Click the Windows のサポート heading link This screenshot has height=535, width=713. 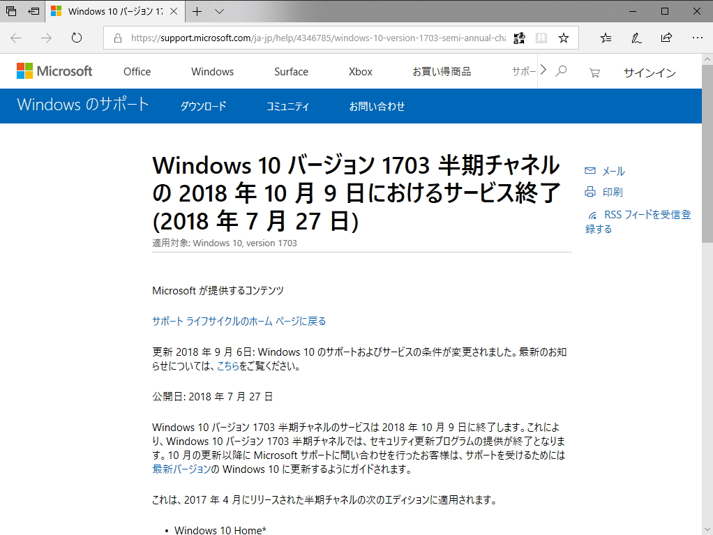click(x=83, y=105)
